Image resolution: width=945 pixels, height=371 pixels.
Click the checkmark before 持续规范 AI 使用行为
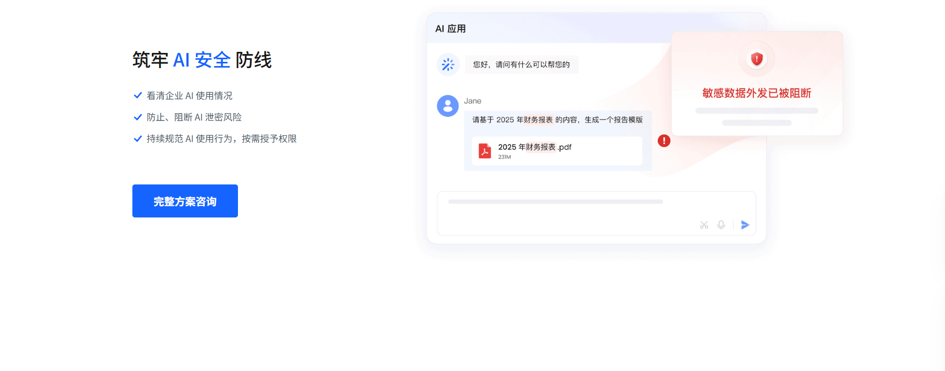138,138
